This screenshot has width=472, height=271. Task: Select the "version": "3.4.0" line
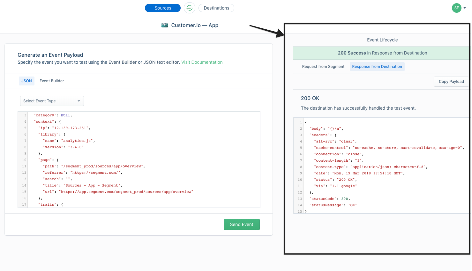click(63, 147)
